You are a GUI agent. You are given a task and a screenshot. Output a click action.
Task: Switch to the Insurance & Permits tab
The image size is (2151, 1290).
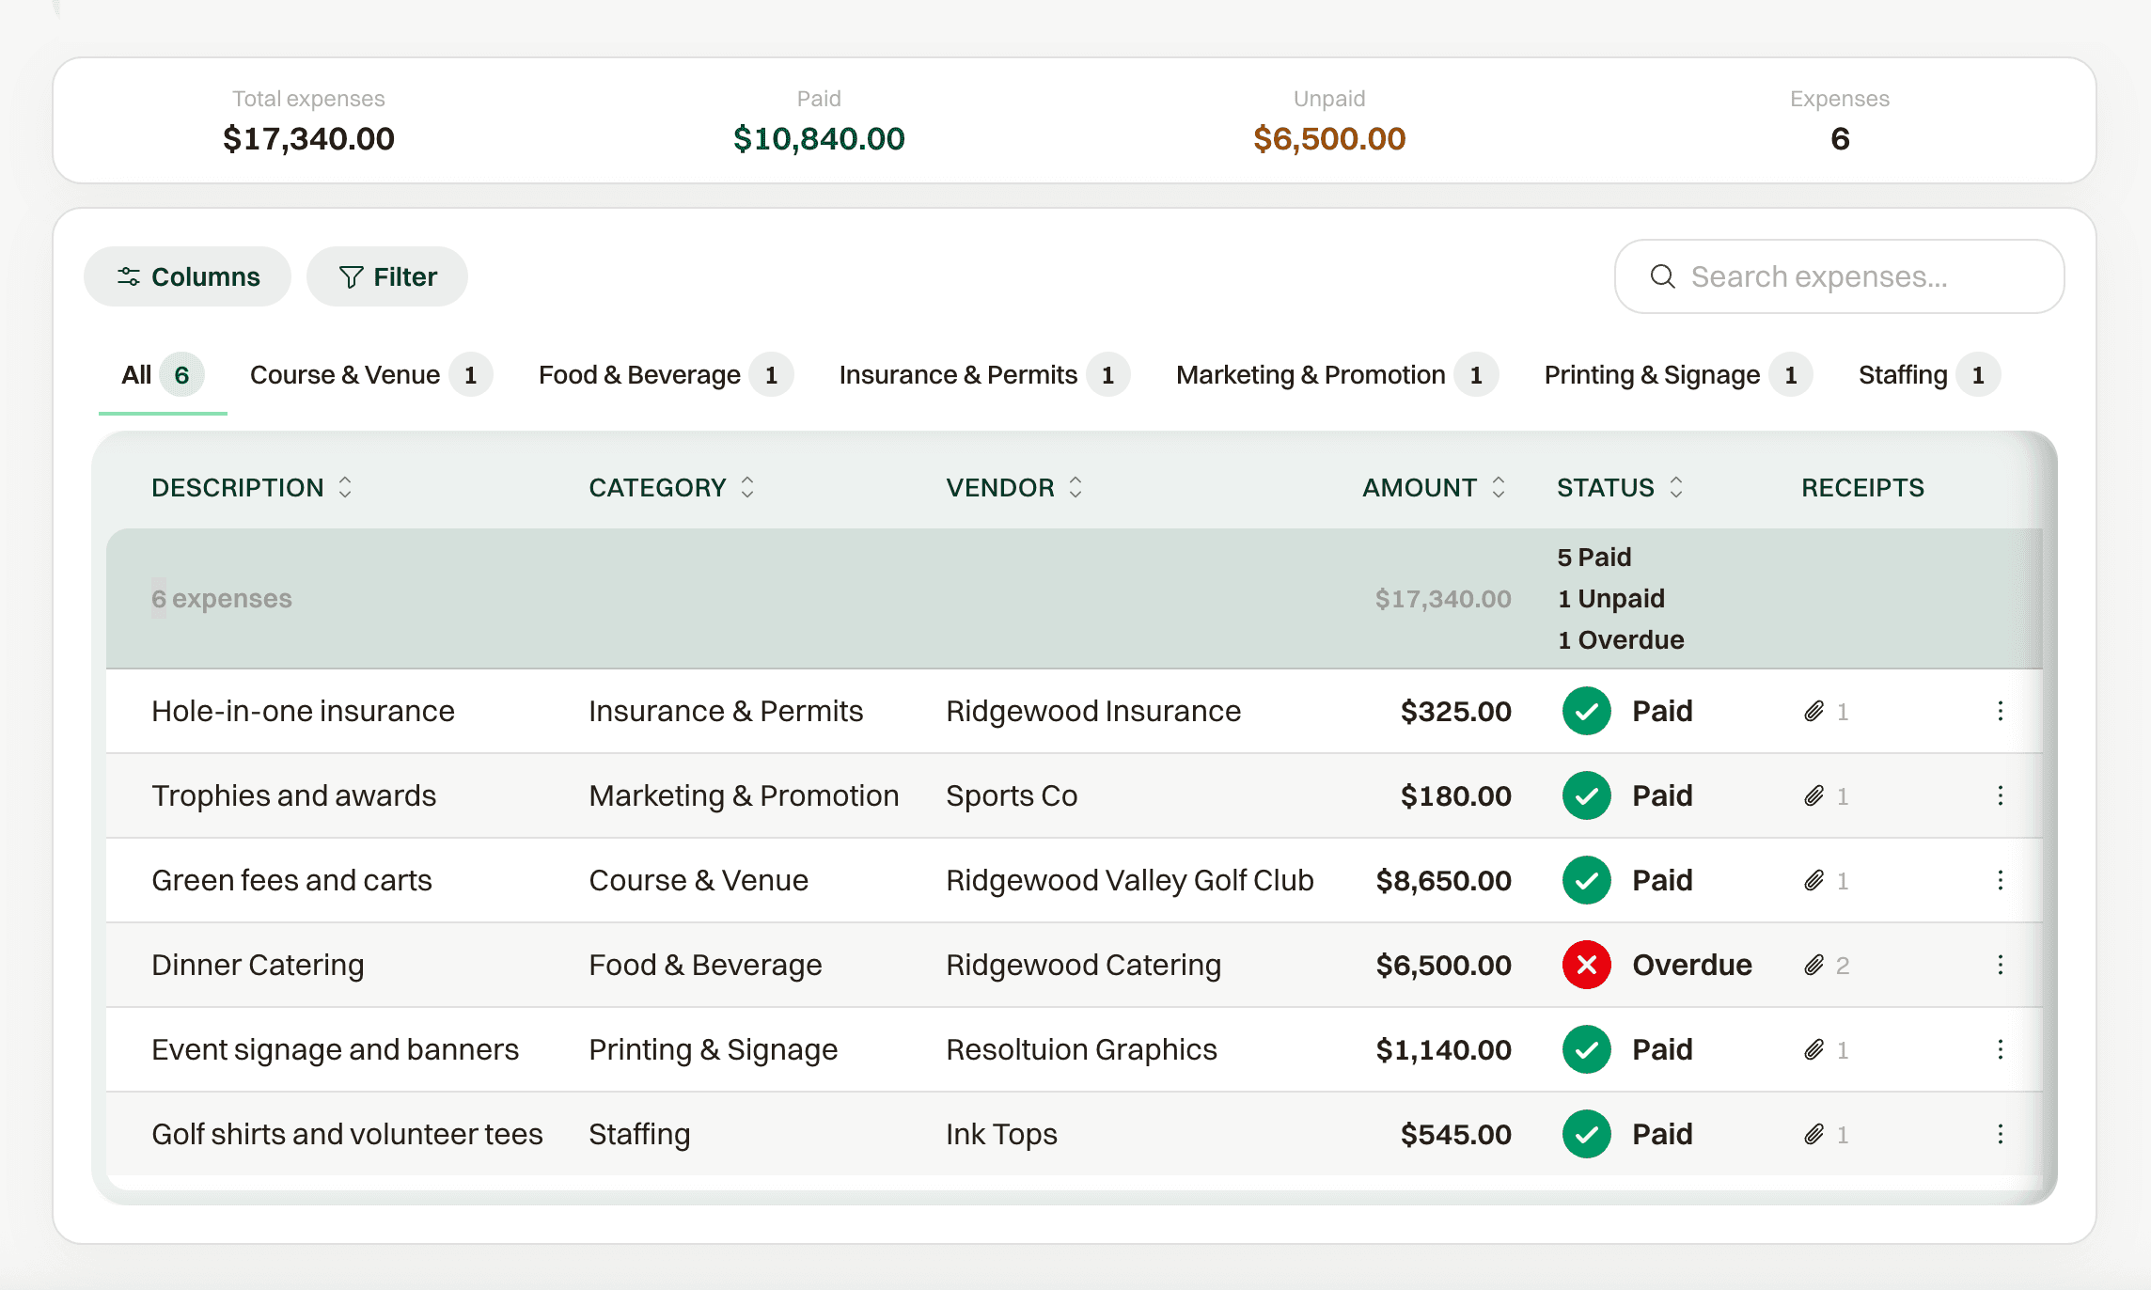pos(984,375)
